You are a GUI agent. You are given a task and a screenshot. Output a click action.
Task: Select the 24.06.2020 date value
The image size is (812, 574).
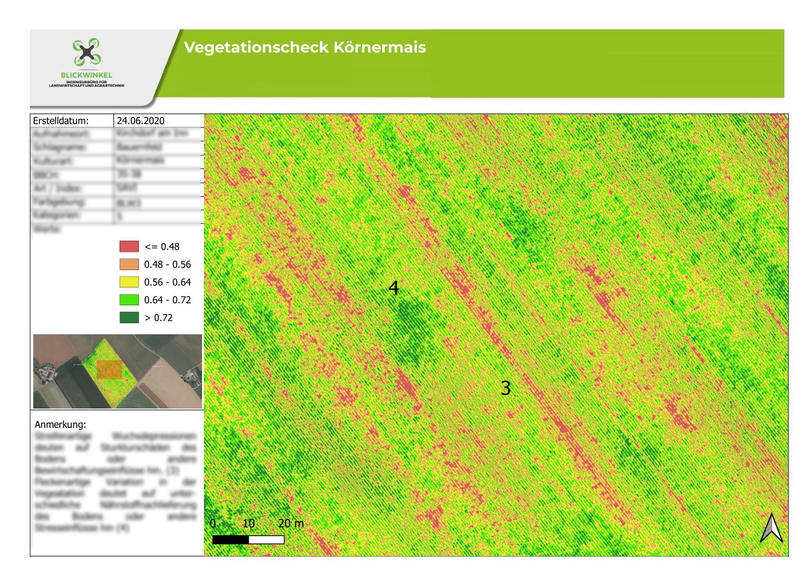tap(140, 121)
